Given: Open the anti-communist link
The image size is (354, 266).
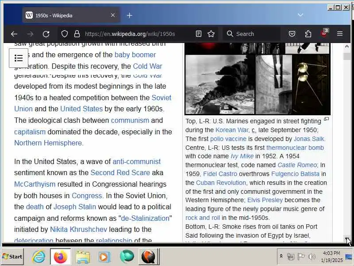Looking at the screenshot, I should pyautogui.click(x=137, y=161).
